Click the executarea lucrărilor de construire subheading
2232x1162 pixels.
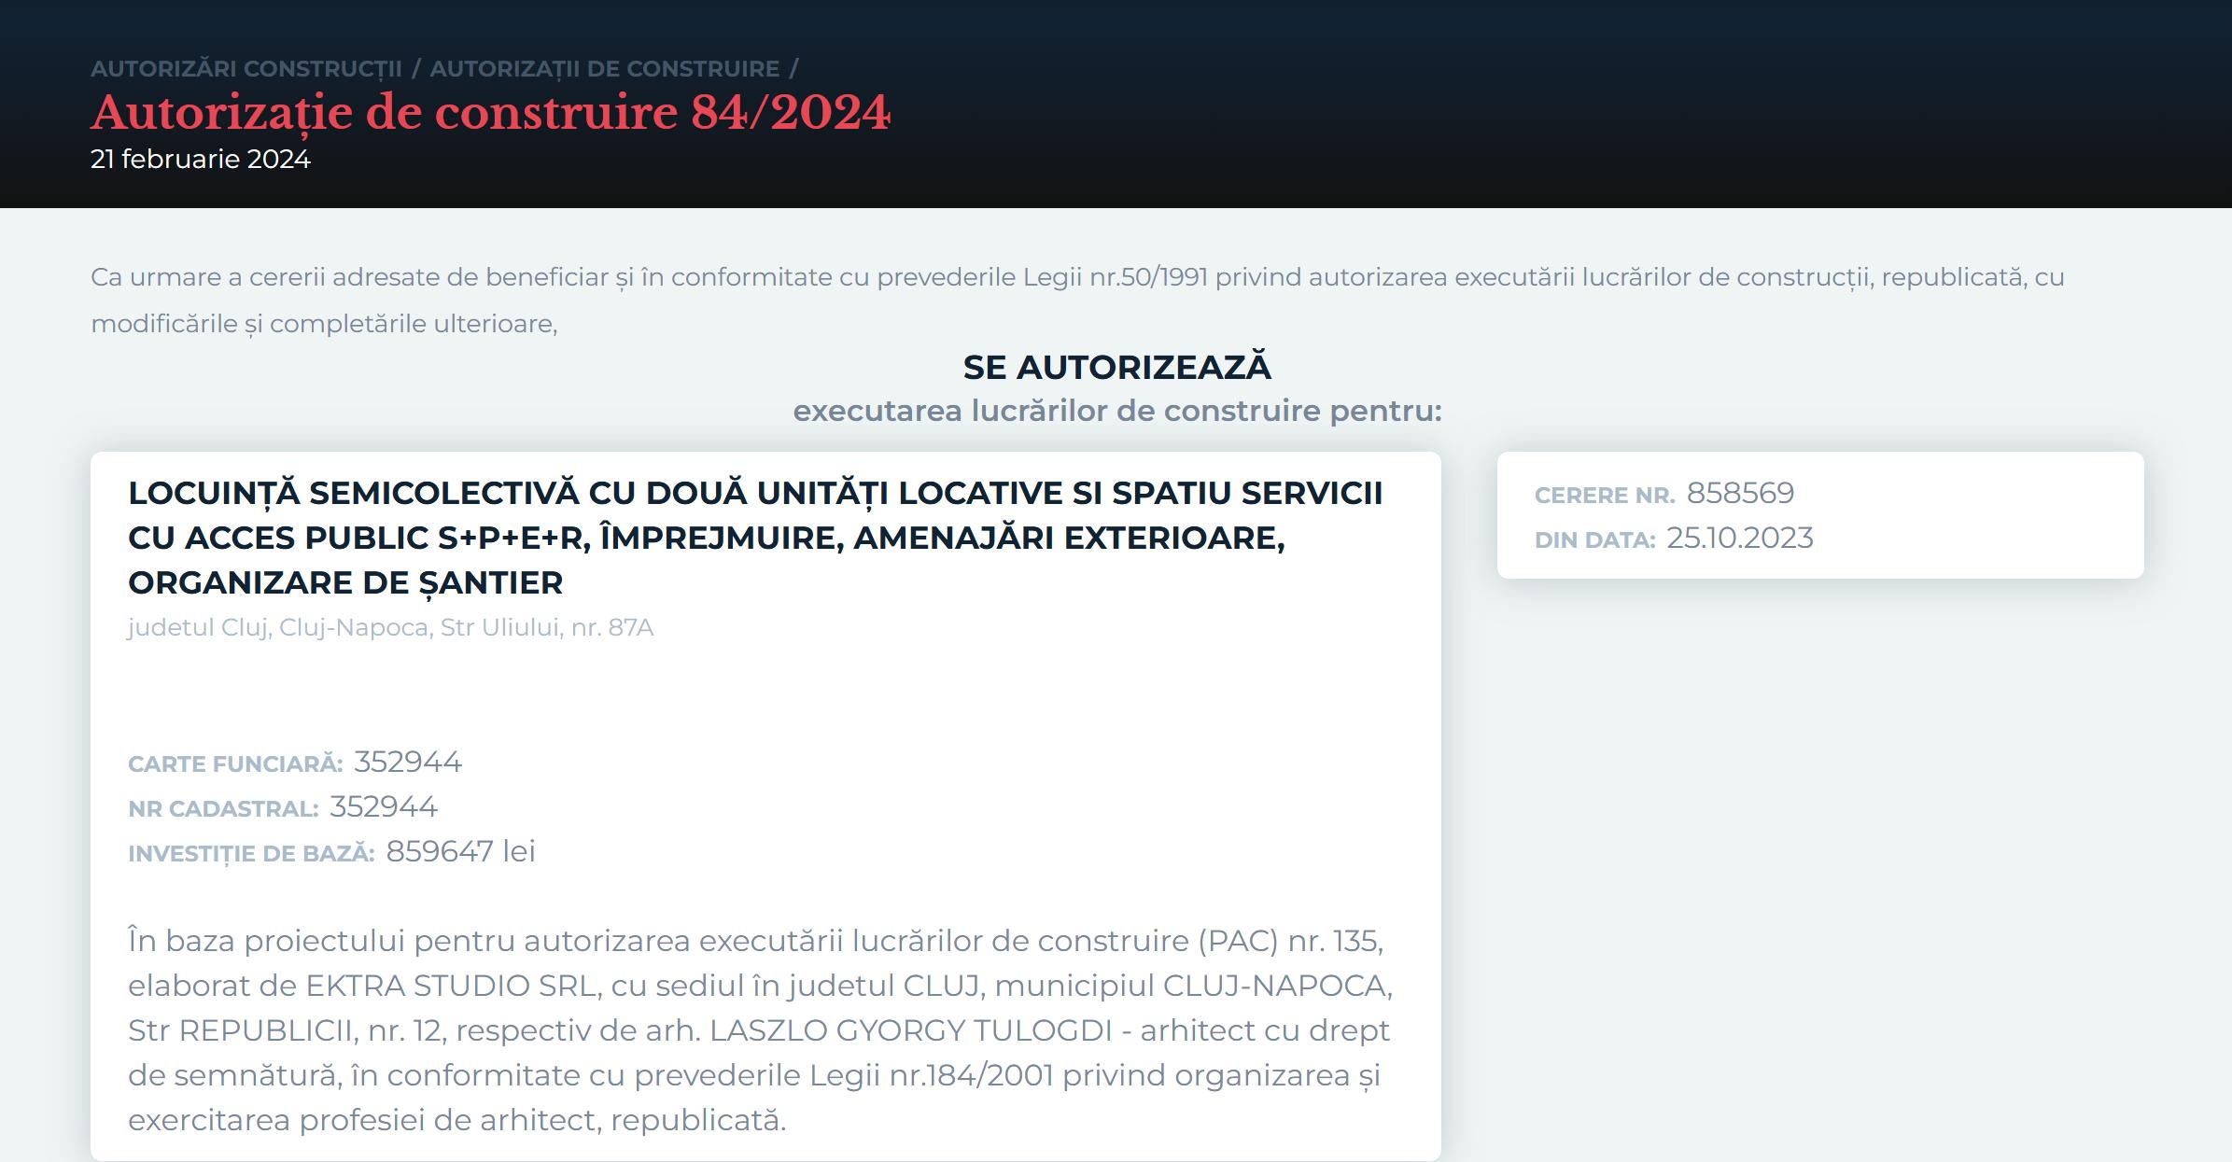(1116, 412)
